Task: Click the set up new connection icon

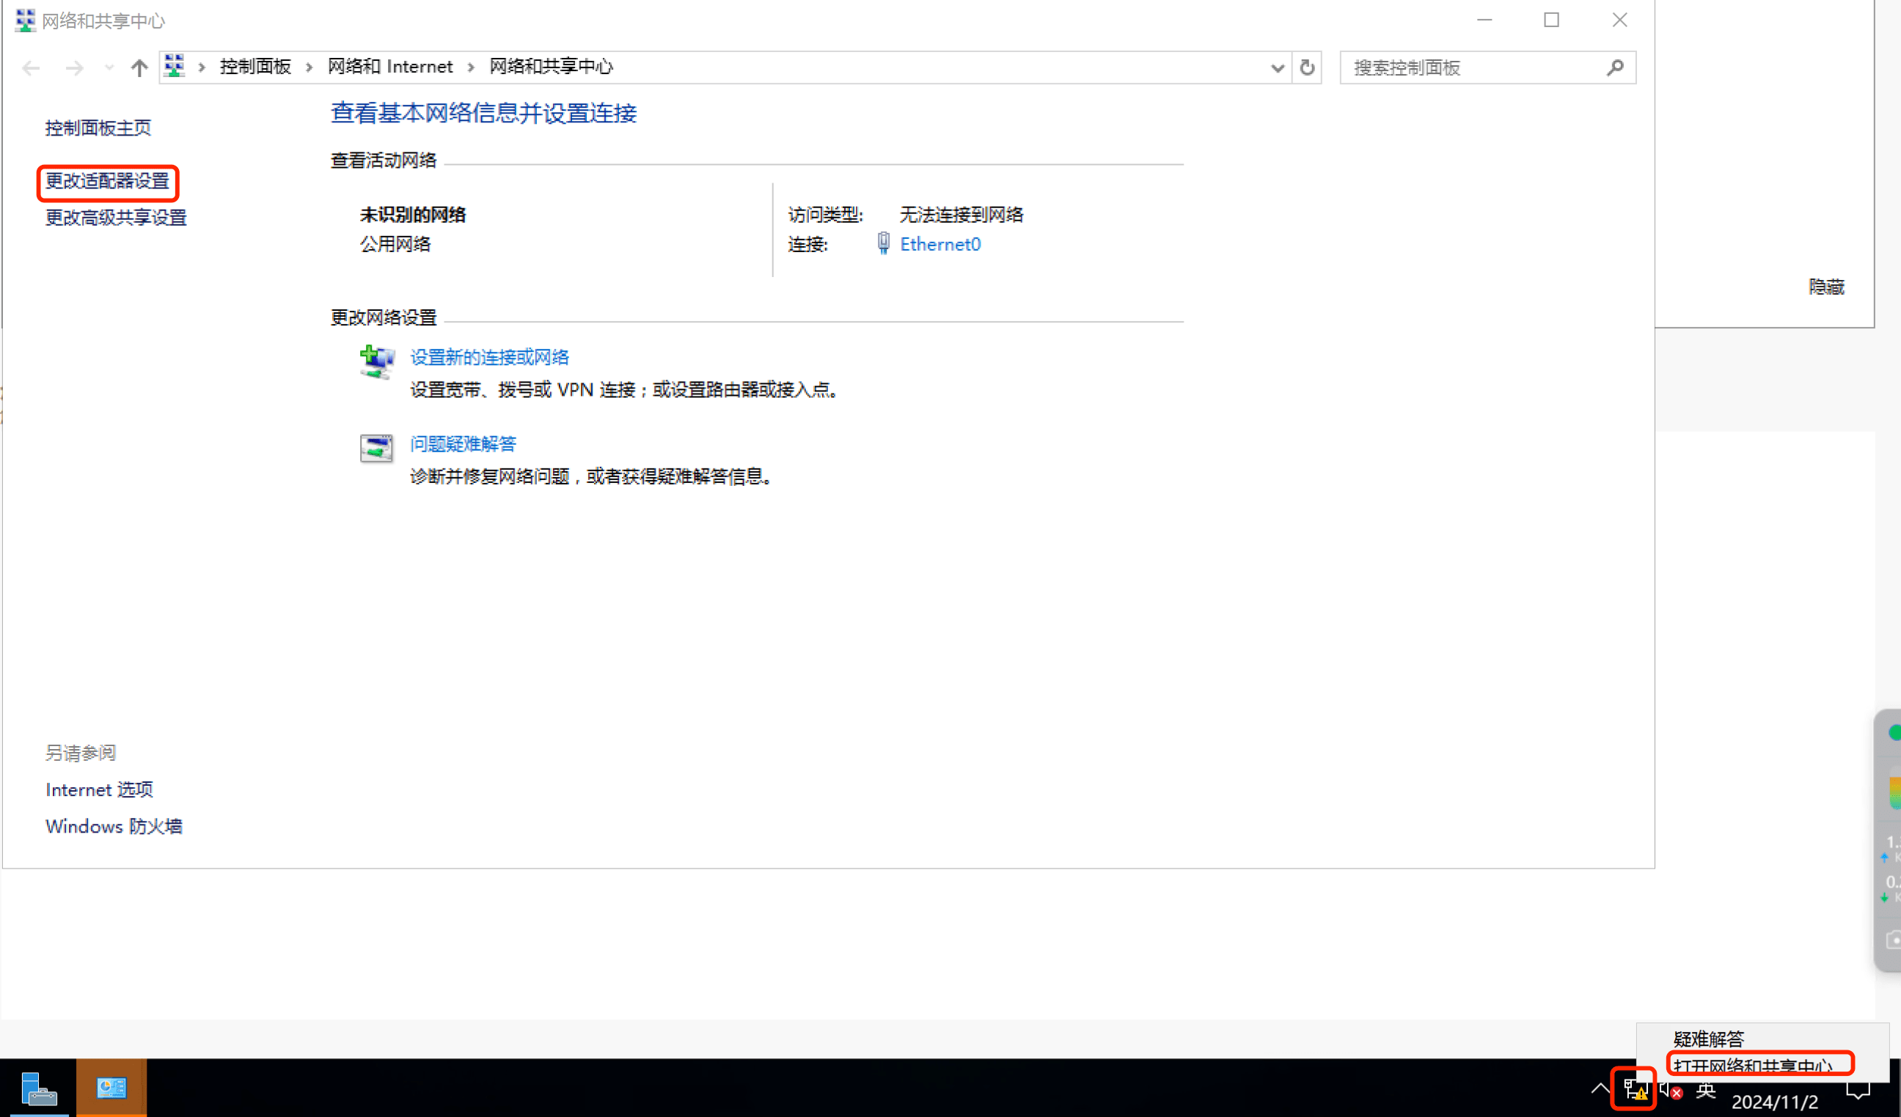Action: click(x=376, y=363)
